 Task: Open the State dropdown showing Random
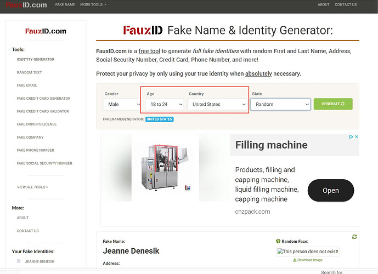pyautogui.click(x=280, y=104)
